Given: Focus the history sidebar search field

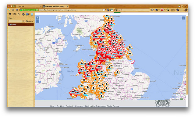Looking at the screenshot, I should click(x=15, y=21).
